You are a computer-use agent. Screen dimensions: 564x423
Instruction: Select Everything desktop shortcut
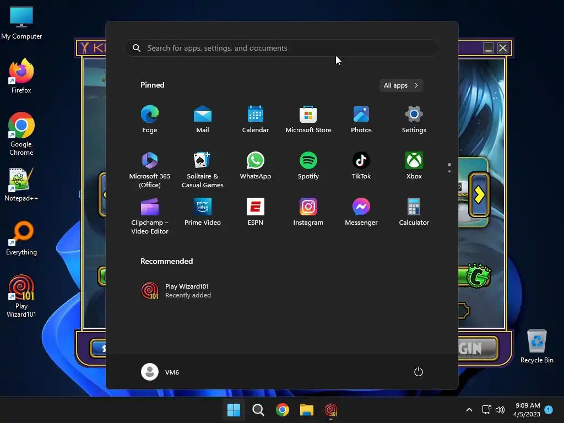point(21,238)
